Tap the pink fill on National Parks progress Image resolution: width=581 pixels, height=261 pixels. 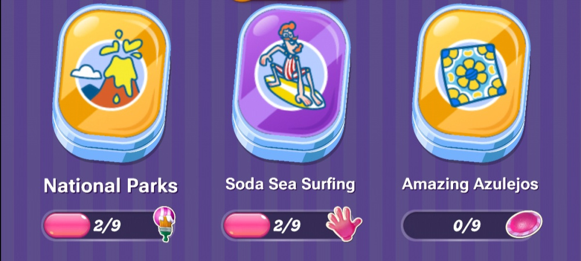(67, 225)
